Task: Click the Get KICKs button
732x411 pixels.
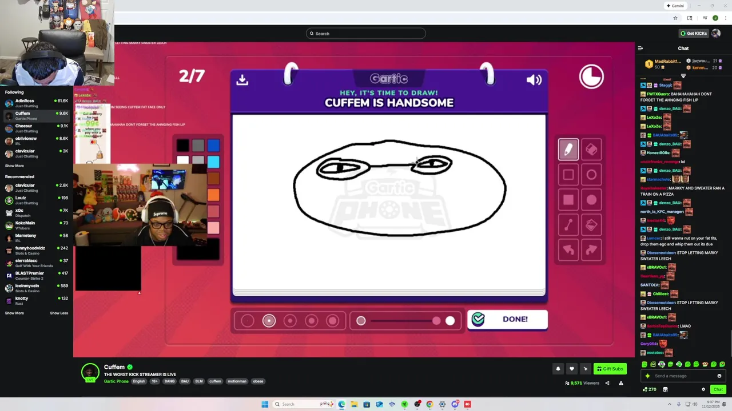Action: pos(693,33)
